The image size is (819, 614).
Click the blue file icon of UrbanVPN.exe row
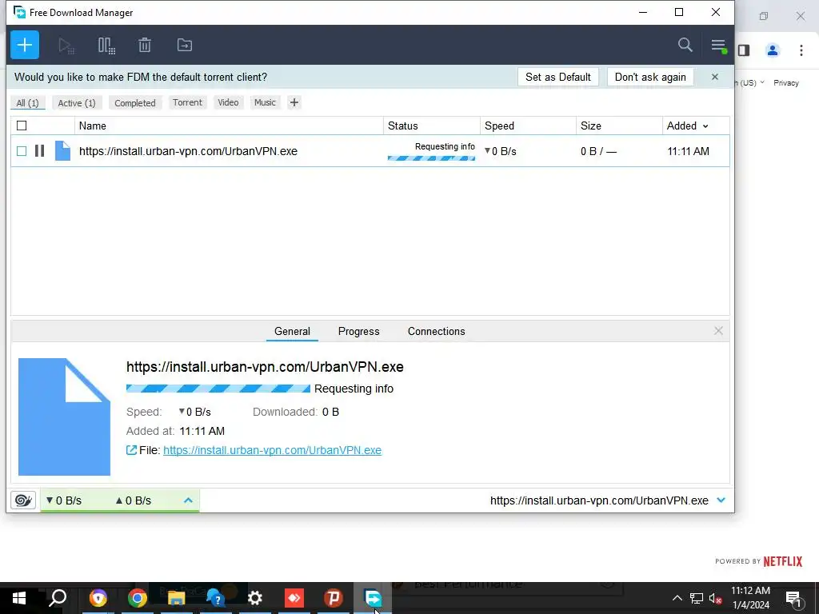(62, 151)
